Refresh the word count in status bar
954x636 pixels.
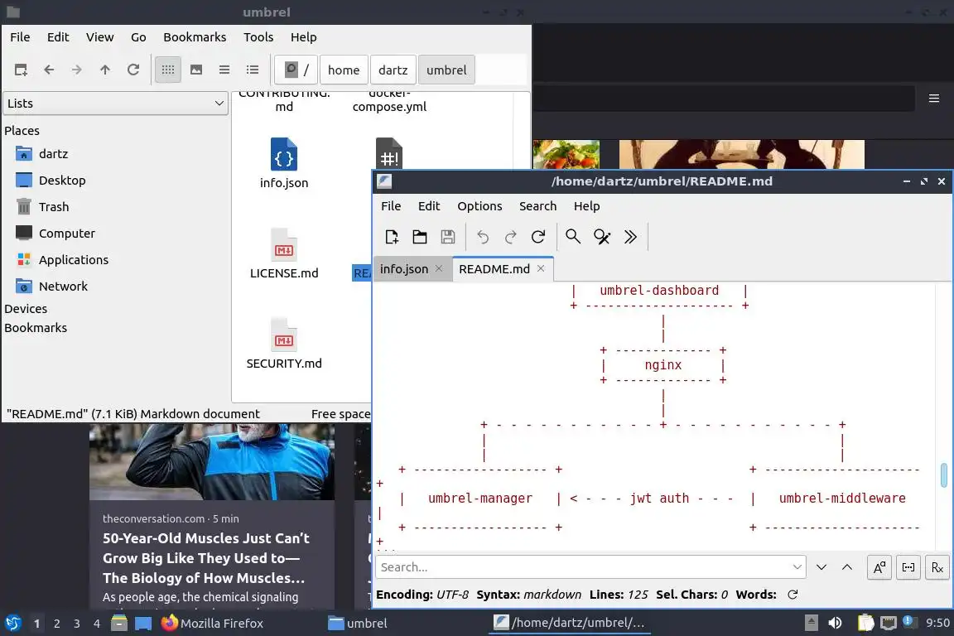[x=793, y=595]
